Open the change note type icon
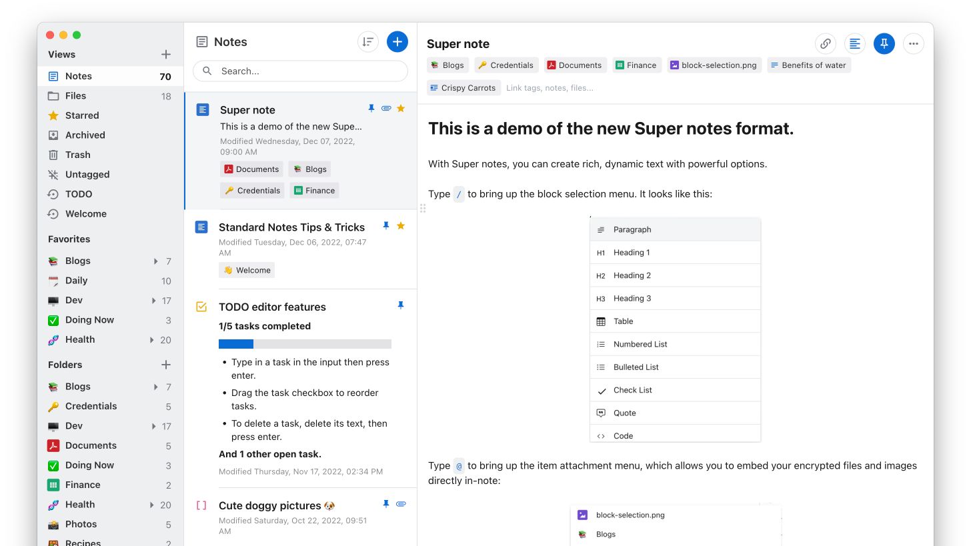The image size is (971, 546). (x=854, y=44)
